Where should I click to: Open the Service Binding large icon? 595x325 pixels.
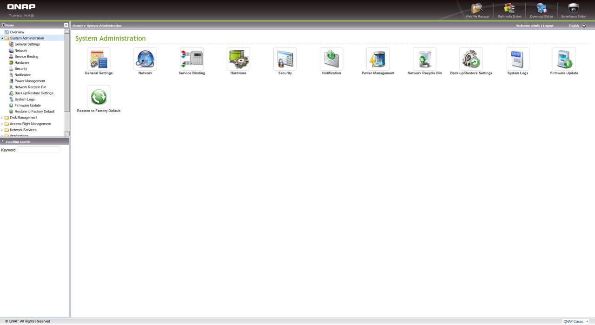192,59
